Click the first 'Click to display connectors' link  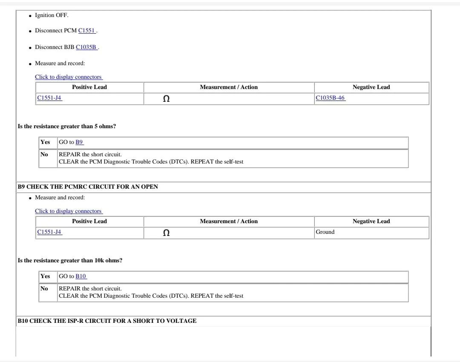click(x=69, y=77)
